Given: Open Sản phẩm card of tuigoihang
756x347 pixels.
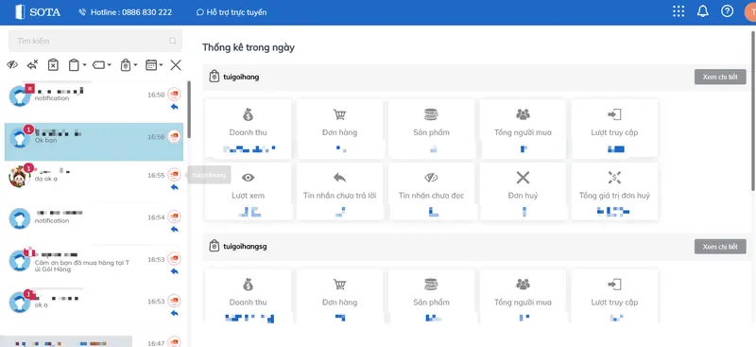Looking at the screenshot, I should click(x=431, y=129).
